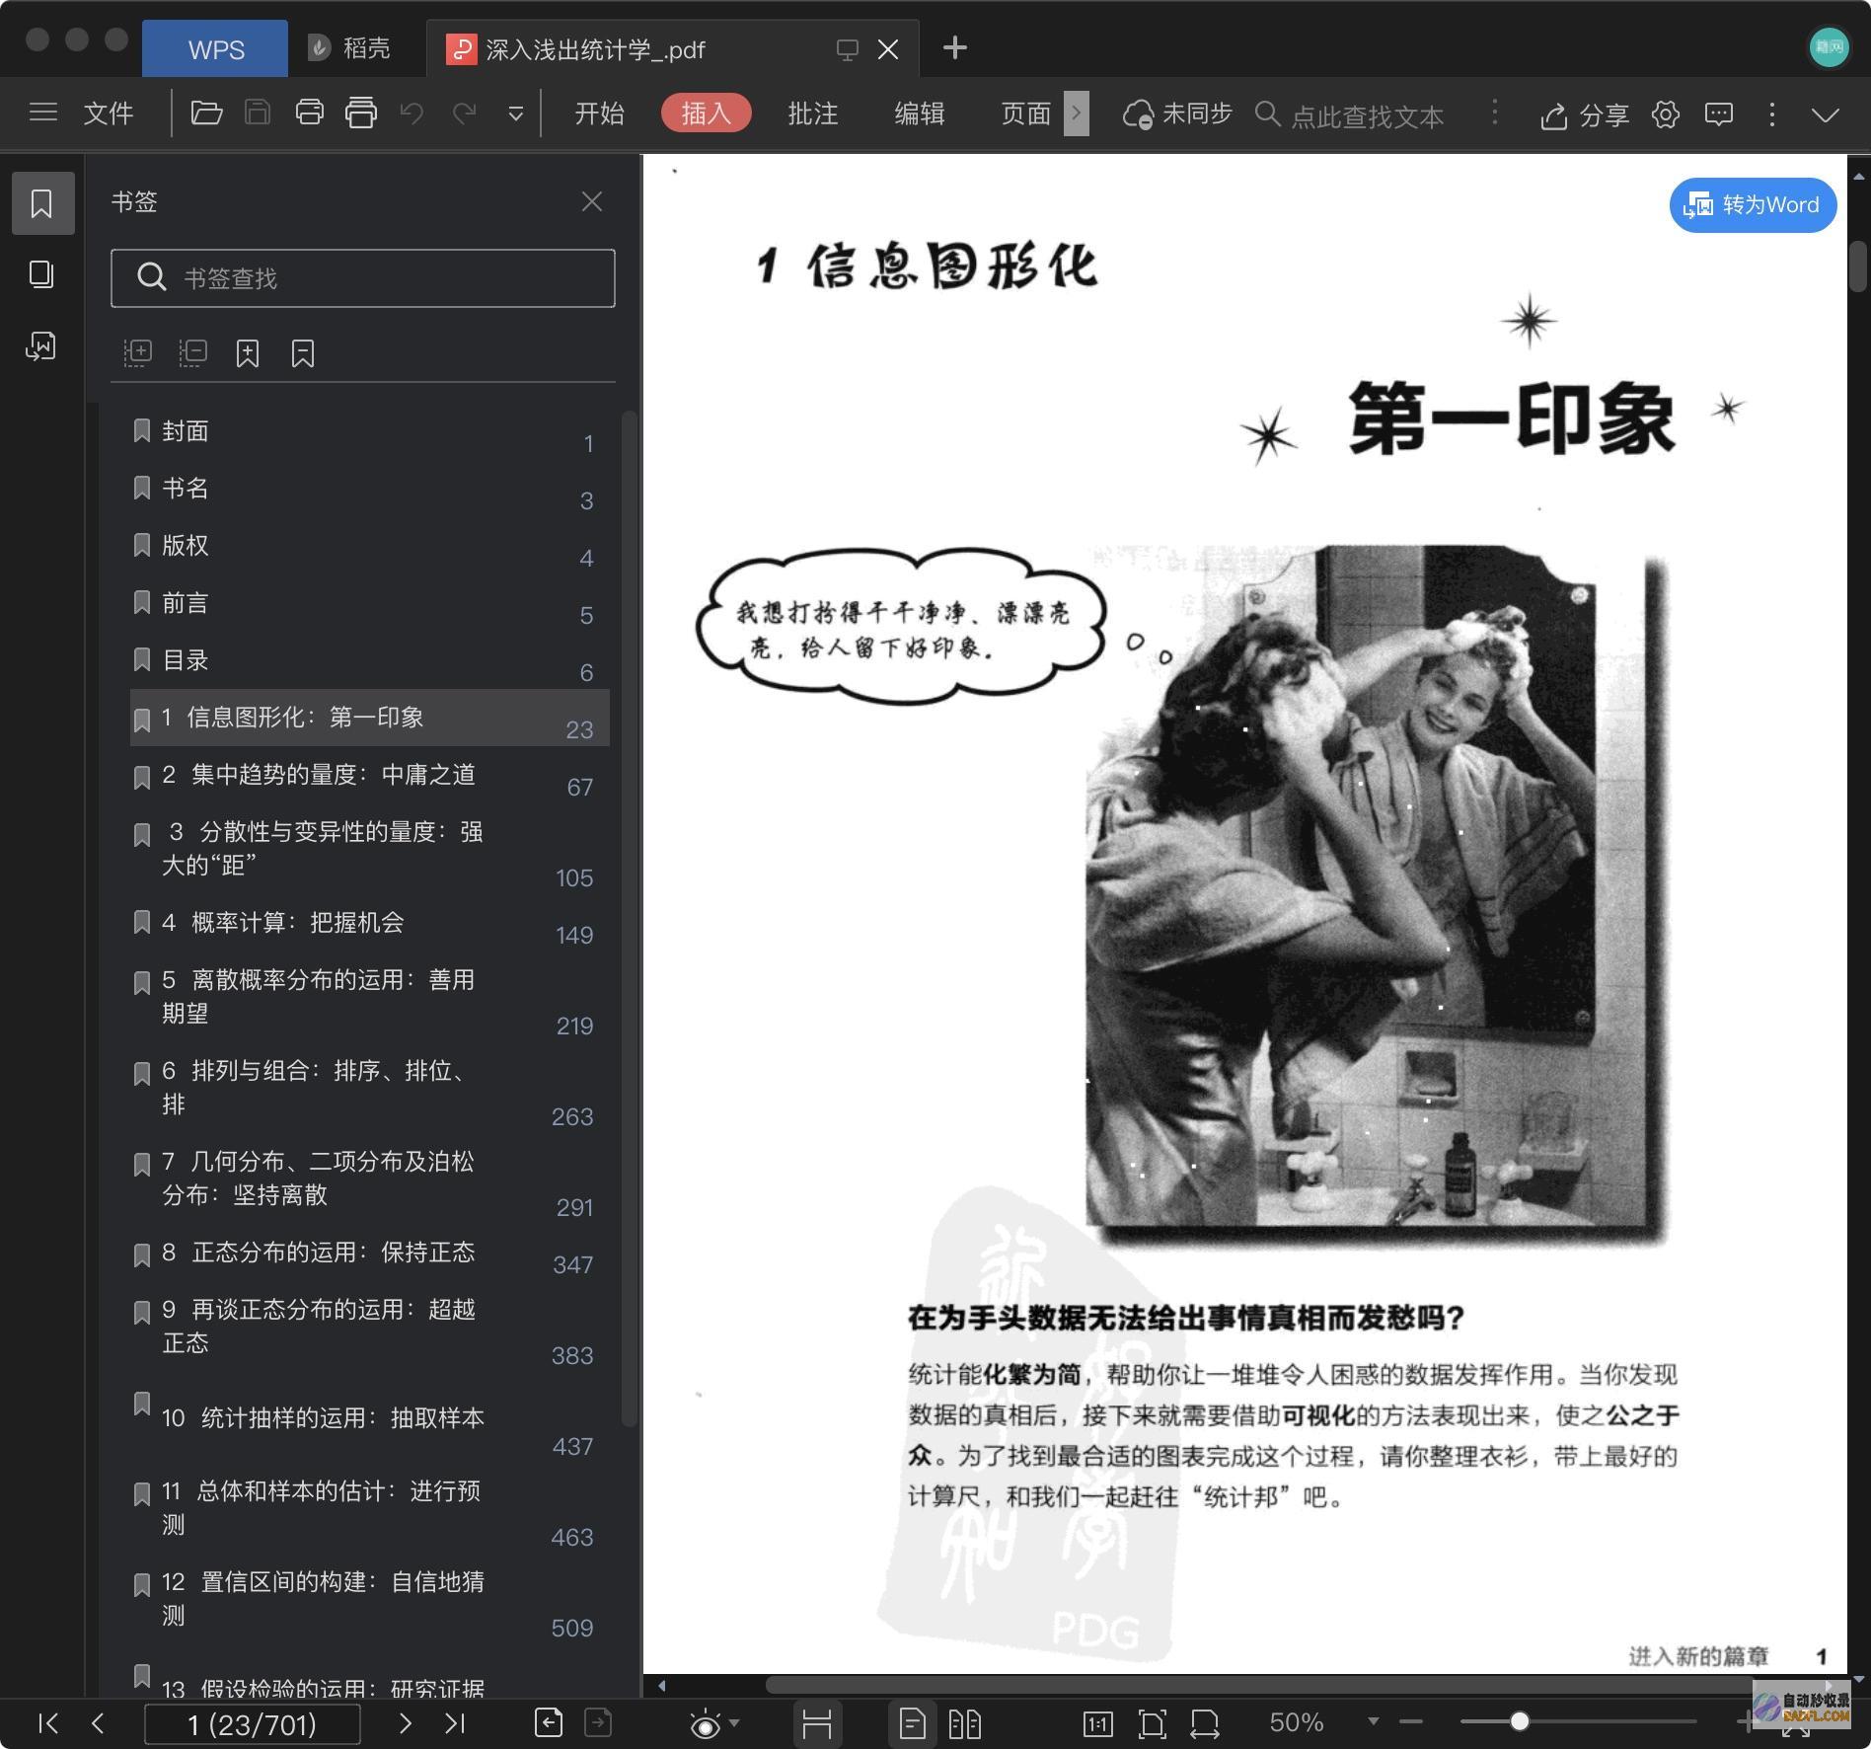The width and height of the screenshot is (1871, 1749).
Task: Click the rotate page icon
Action: (1205, 1724)
